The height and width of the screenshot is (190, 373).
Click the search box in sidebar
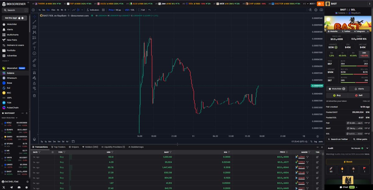click(x=15, y=10)
